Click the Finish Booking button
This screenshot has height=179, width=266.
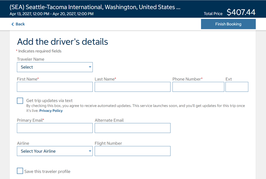coord(228,24)
